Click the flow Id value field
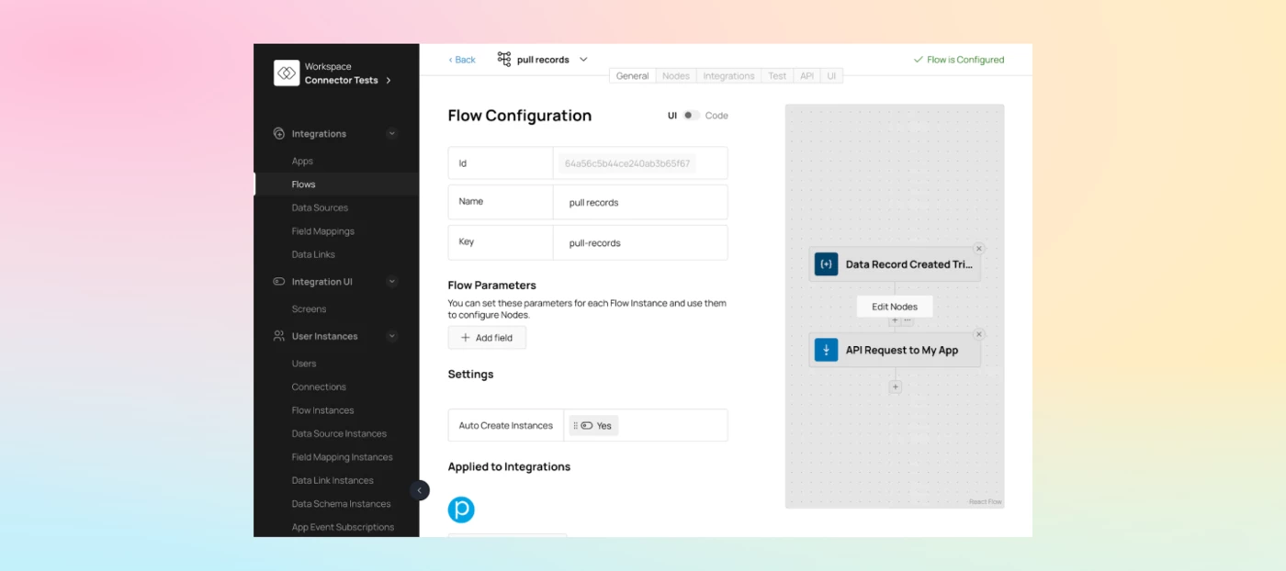This screenshot has height=571, width=1286. click(x=627, y=163)
